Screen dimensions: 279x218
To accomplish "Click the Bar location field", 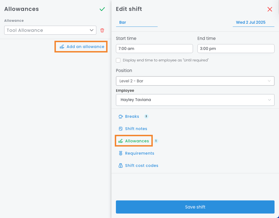I will [137, 22].
